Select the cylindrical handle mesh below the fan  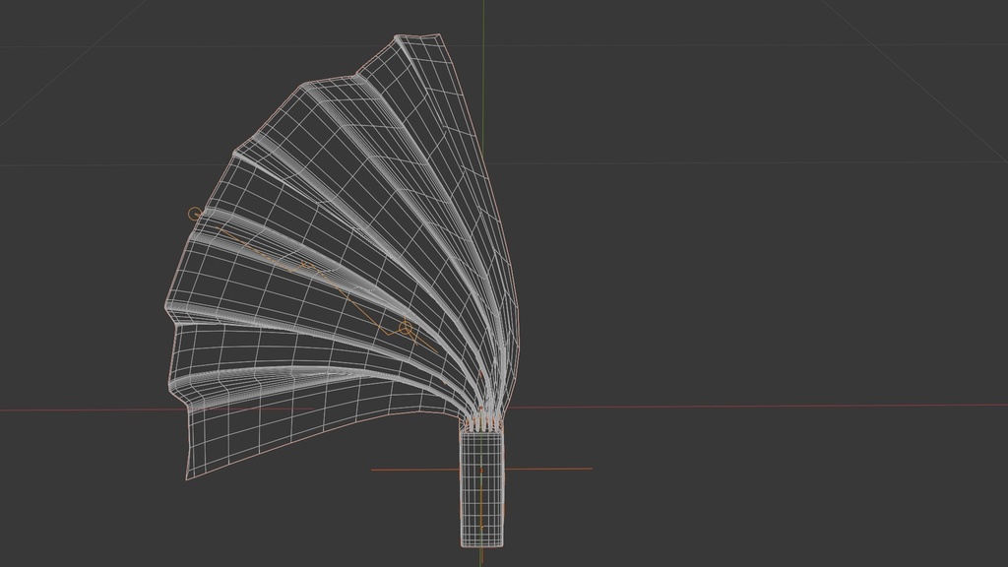pyautogui.click(x=481, y=488)
